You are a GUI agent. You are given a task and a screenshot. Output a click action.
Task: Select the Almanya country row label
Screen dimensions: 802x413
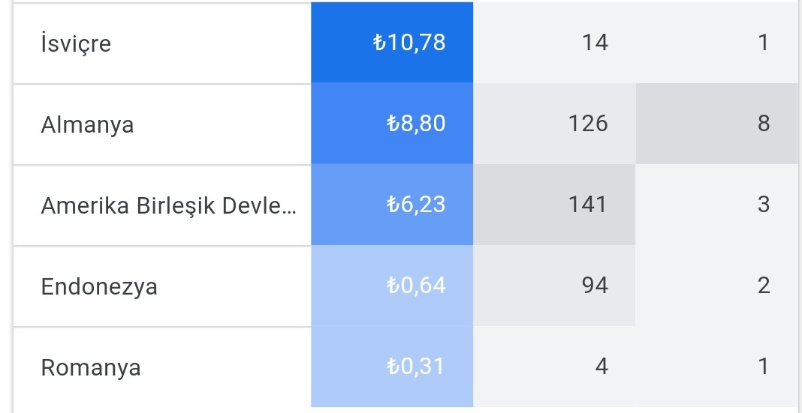[87, 124]
